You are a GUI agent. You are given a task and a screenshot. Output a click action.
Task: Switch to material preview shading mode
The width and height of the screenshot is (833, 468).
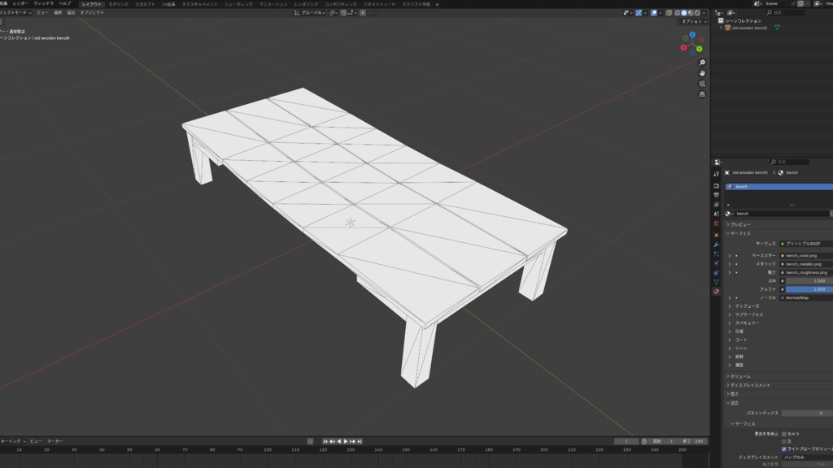tap(691, 12)
